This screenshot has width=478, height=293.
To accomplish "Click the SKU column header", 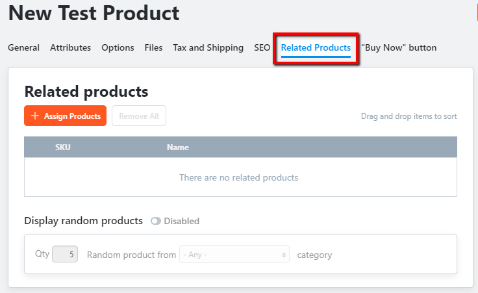I will tap(63, 147).
